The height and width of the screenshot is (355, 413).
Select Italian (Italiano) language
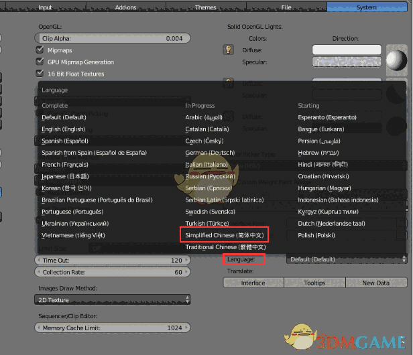(x=206, y=165)
